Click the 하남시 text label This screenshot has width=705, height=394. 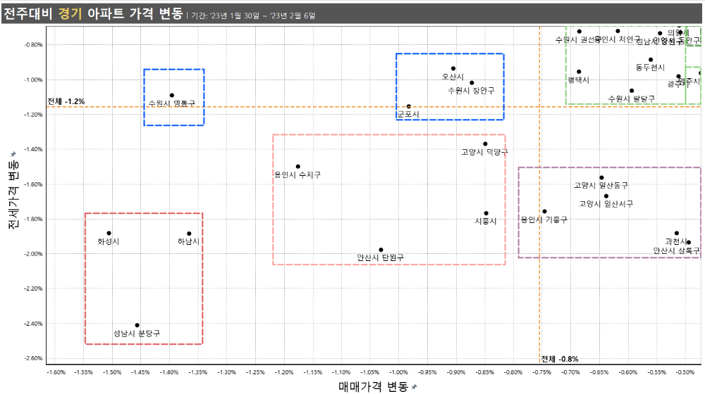pos(188,241)
